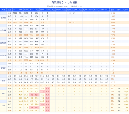Click the attendance cell 41.5
129x114 pixels.
coord(31,76)
